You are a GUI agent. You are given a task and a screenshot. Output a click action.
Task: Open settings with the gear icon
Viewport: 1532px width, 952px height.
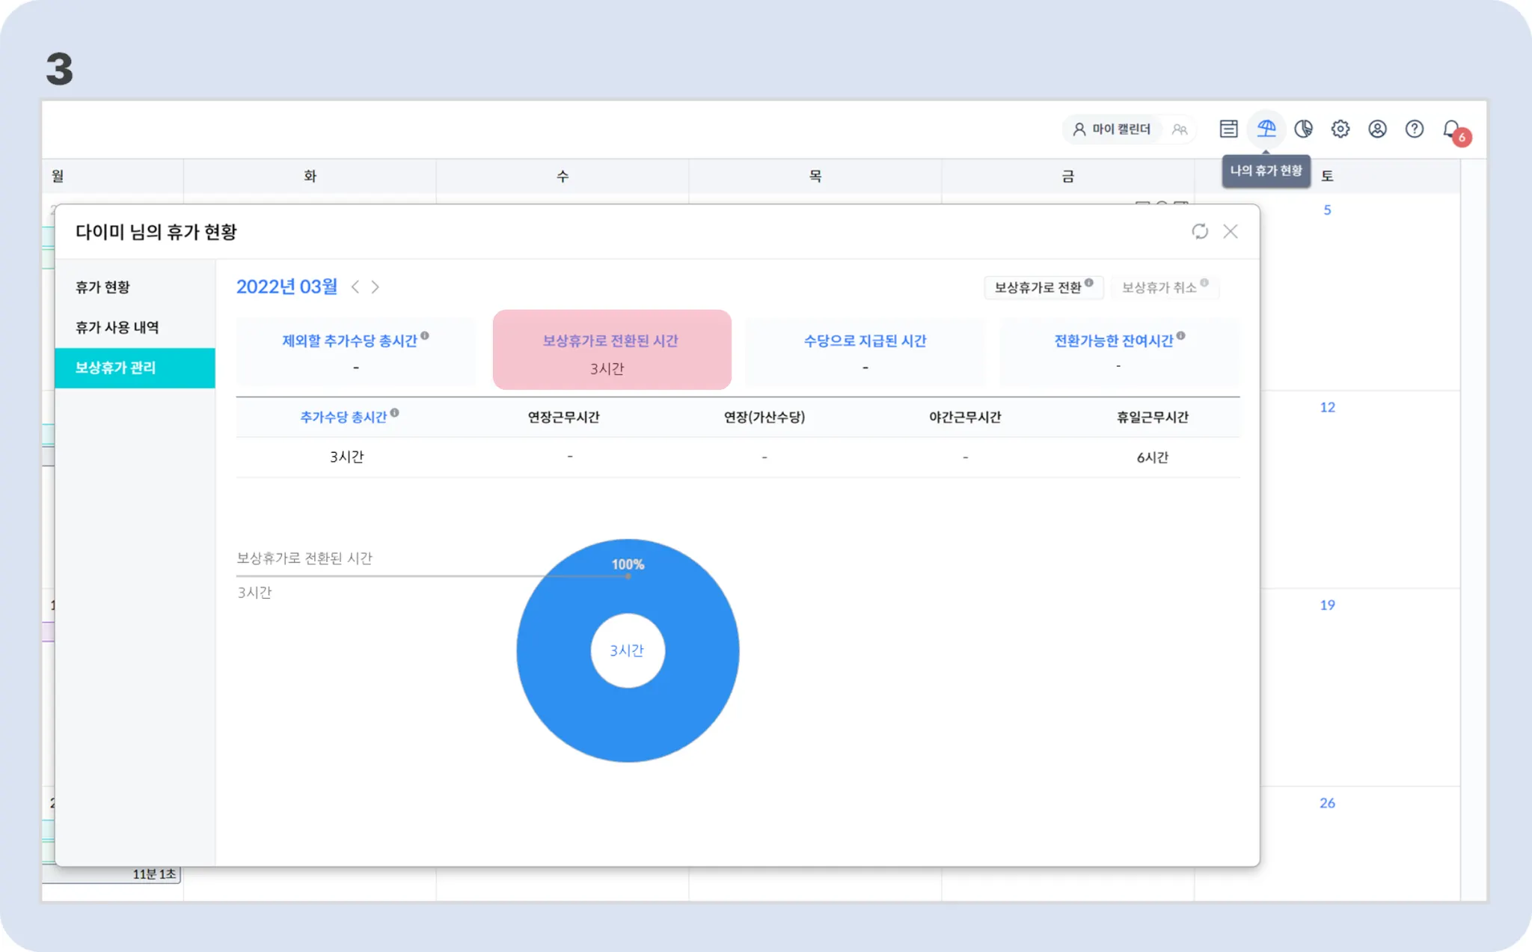click(1340, 129)
